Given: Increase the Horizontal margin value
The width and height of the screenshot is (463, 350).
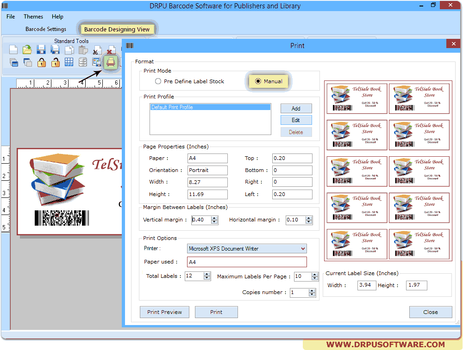Looking at the screenshot, I should (309, 218).
